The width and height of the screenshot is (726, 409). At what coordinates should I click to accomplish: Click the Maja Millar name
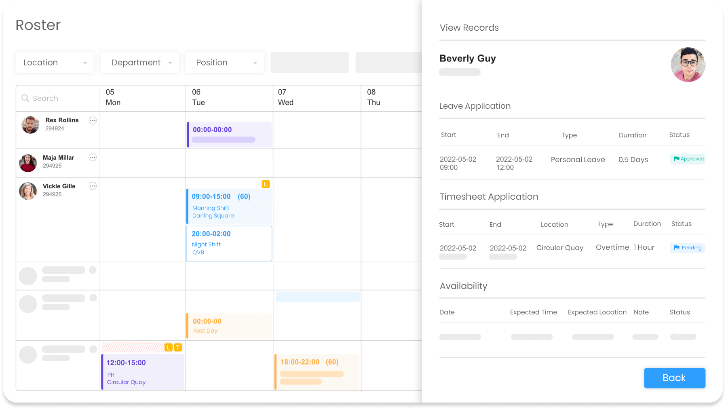pyautogui.click(x=59, y=158)
